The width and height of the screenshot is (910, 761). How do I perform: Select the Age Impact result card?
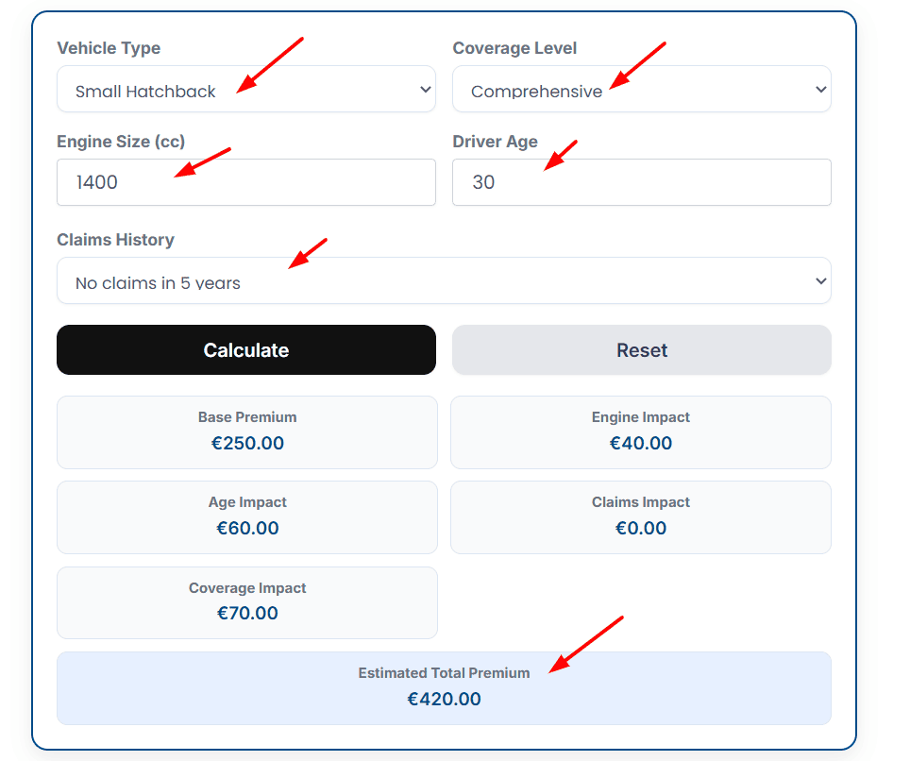246,516
